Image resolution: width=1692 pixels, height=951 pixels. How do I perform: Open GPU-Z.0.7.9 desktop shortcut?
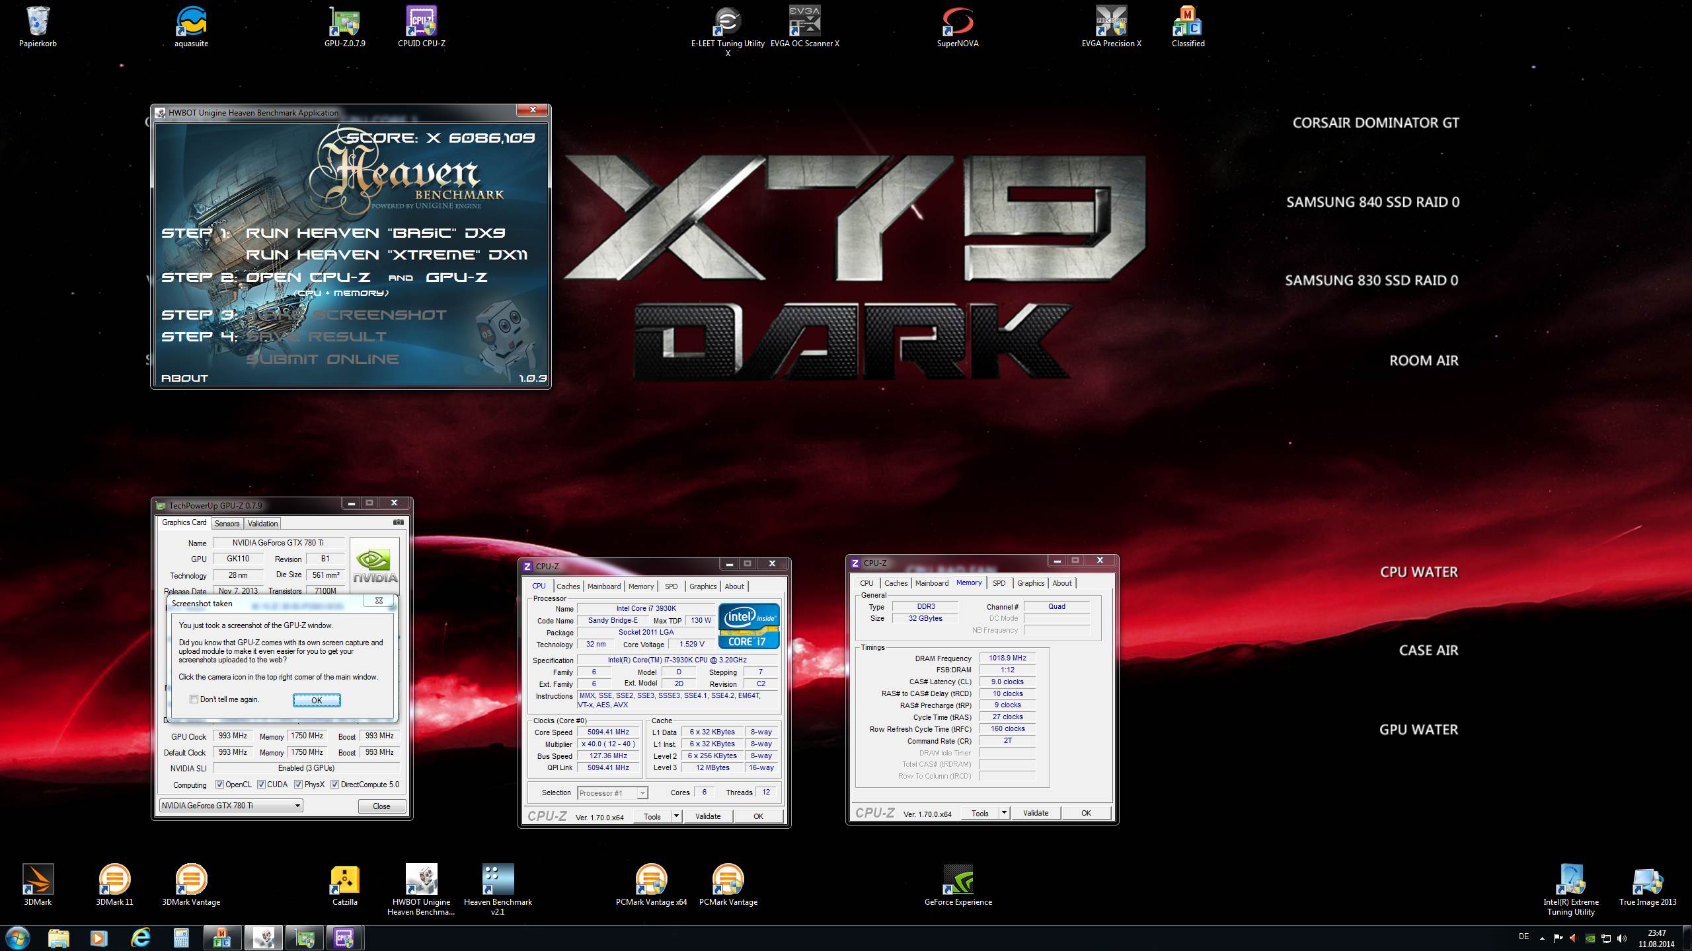pos(344,26)
